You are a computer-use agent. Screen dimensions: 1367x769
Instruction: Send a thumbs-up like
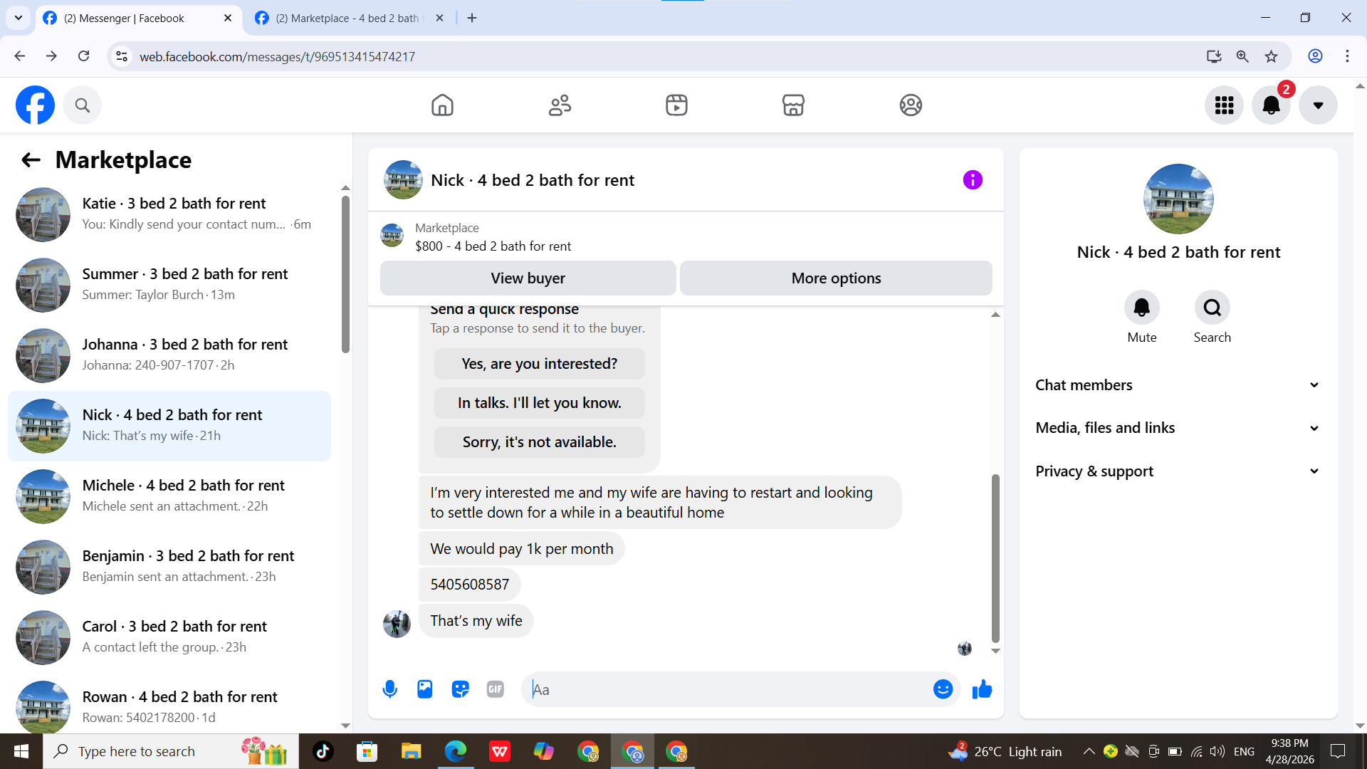tap(982, 689)
